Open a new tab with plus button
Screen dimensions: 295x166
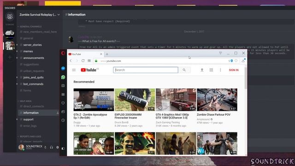click(107, 54)
